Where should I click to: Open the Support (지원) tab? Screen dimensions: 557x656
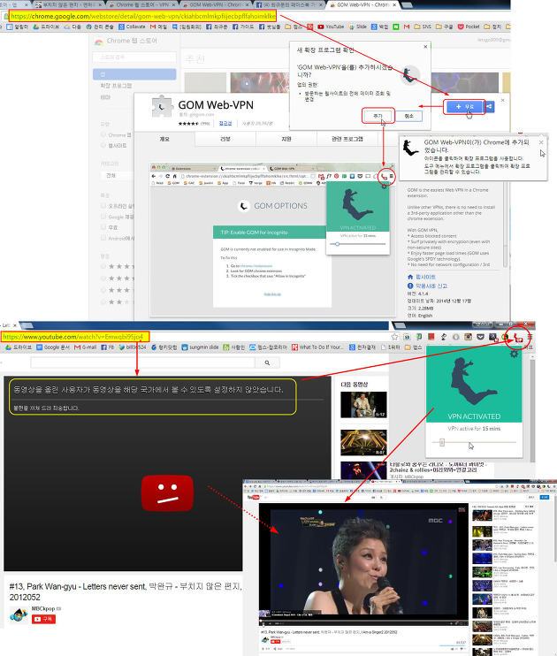point(286,139)
